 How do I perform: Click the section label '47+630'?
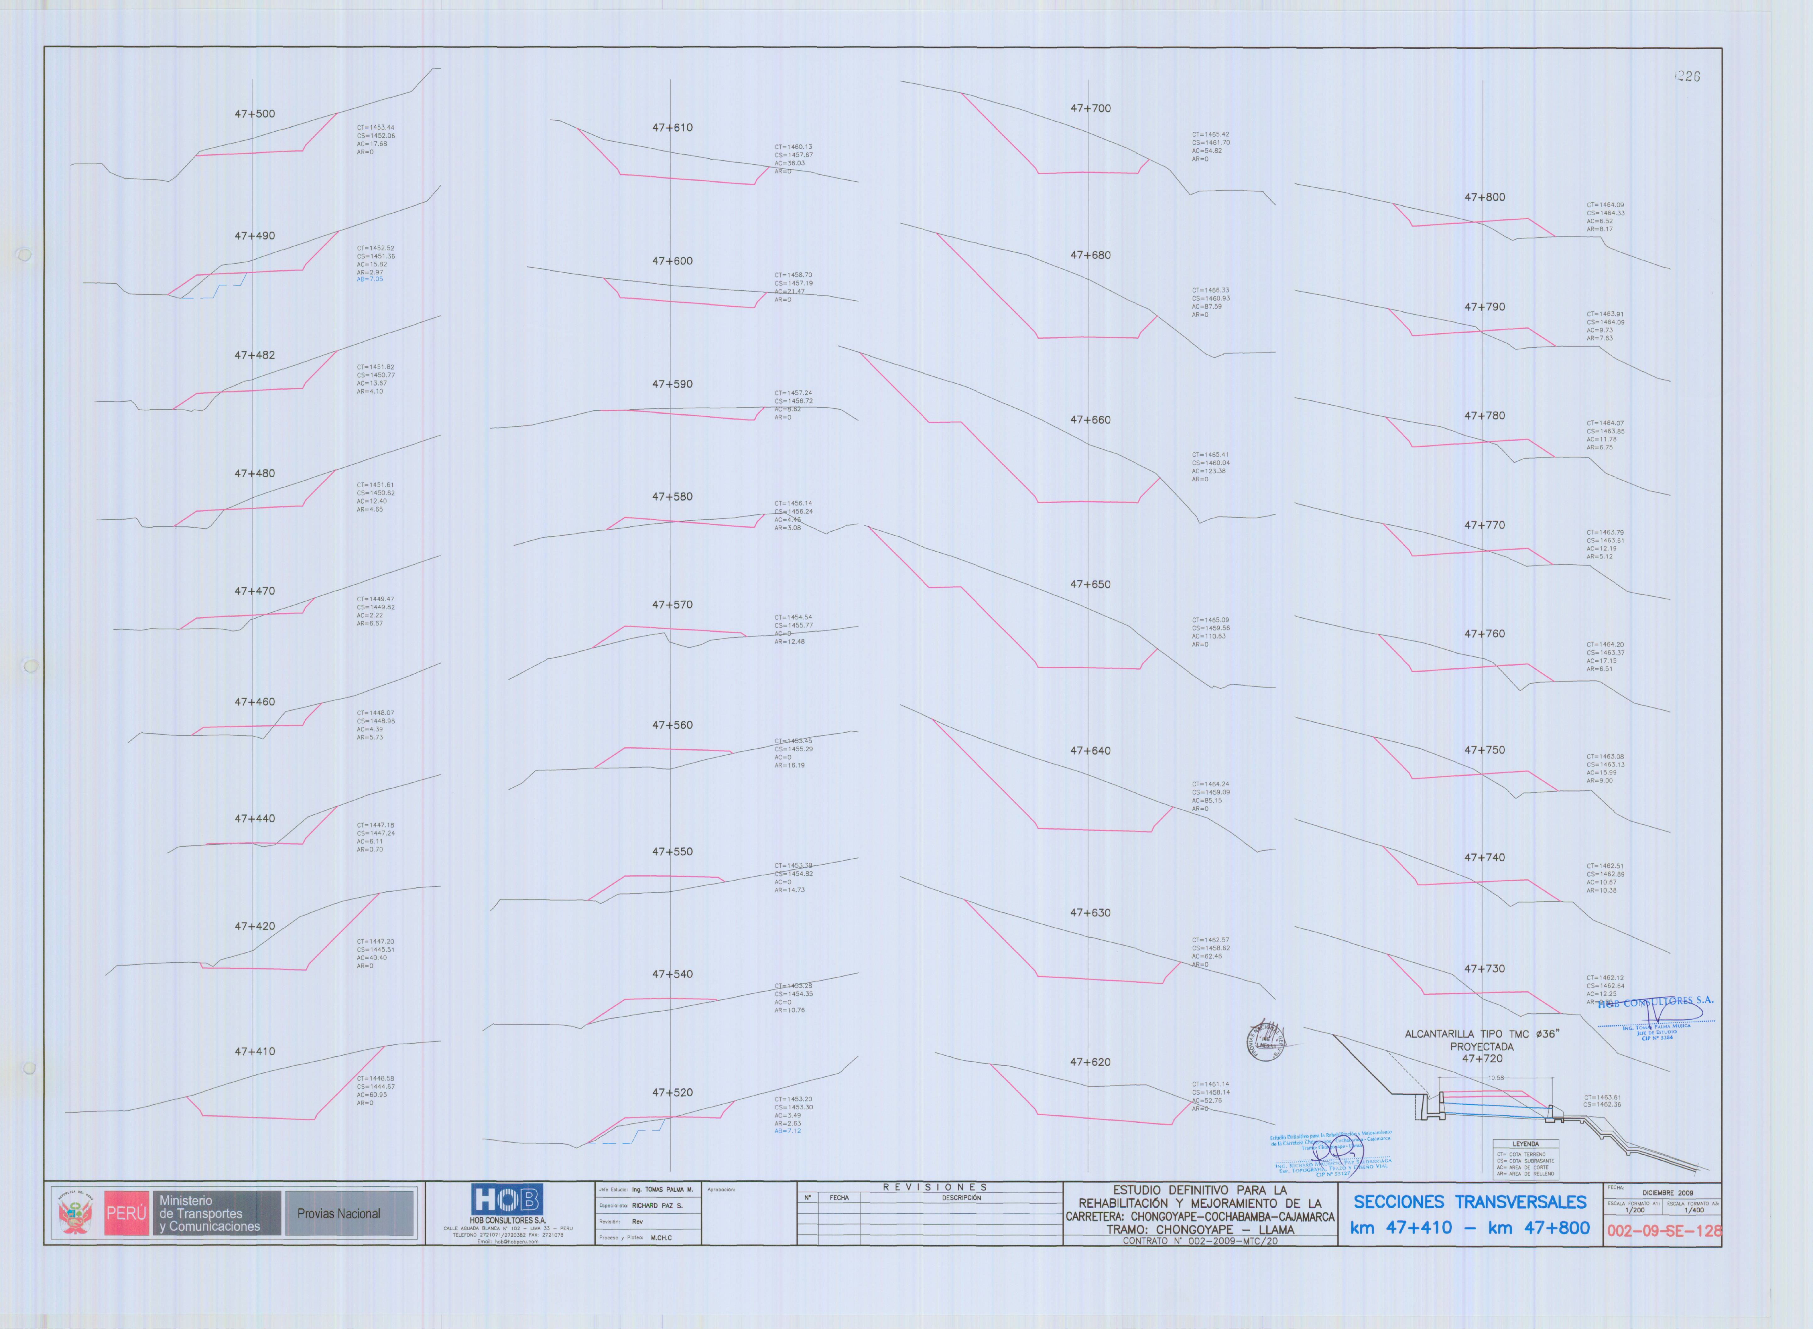1090,913
